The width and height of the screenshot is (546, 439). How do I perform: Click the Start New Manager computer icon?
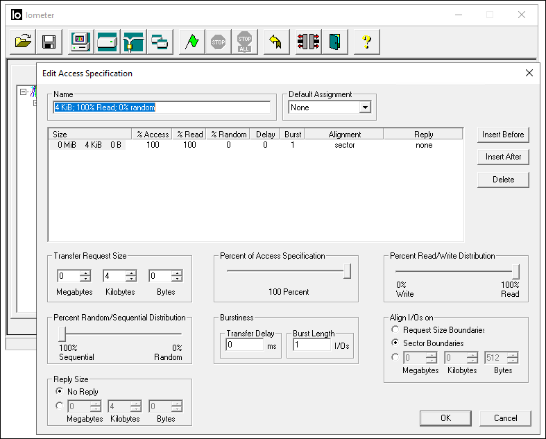tap(80, 42)
